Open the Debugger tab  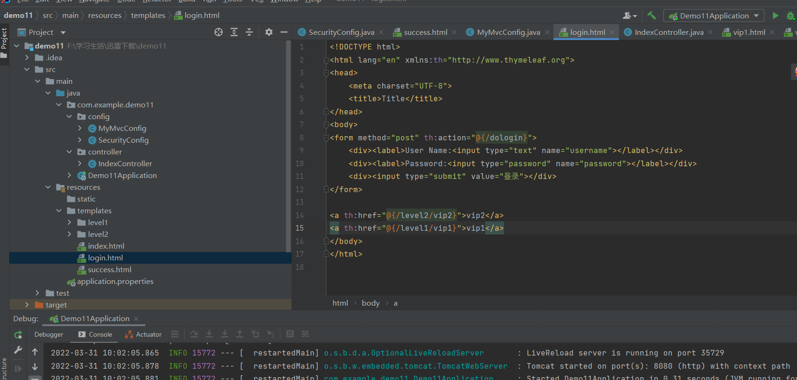pyautogui.click(x=49, y=335)
